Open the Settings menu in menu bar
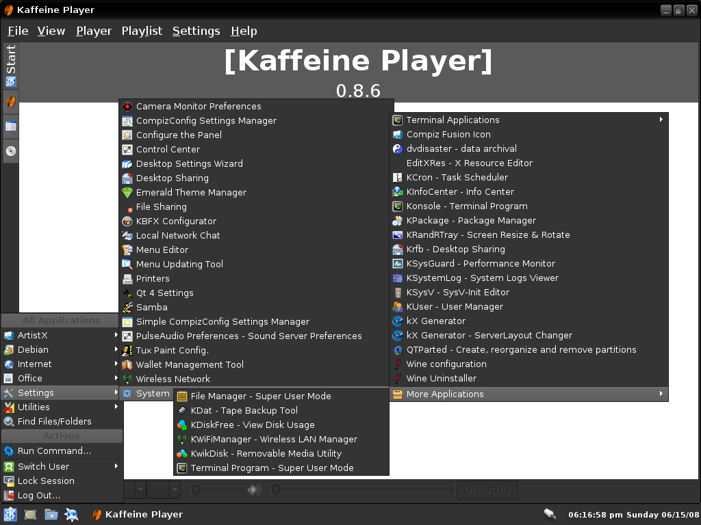Screen dimensions: 701x525 [196, 31]
